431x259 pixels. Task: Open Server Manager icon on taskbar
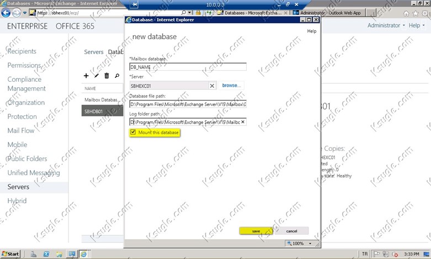click(34, 254)
